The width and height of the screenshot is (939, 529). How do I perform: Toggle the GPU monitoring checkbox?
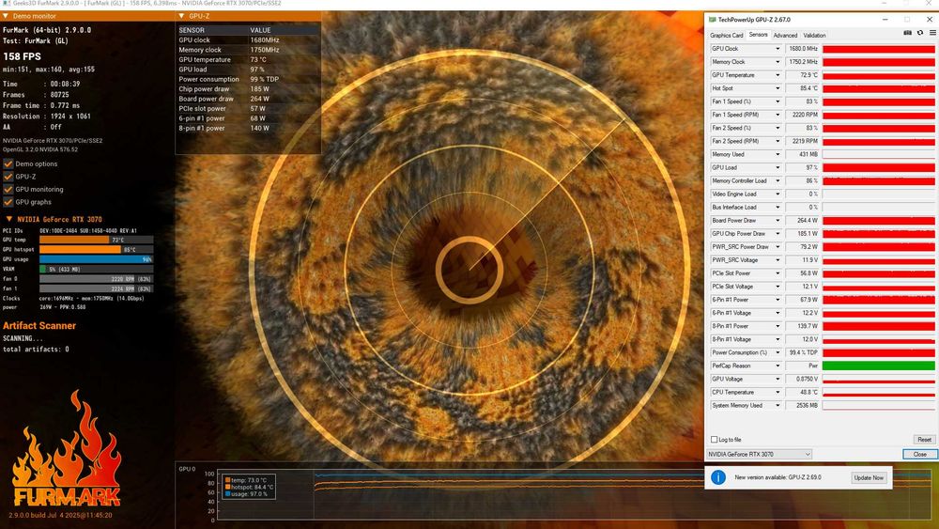coord(8,189)
